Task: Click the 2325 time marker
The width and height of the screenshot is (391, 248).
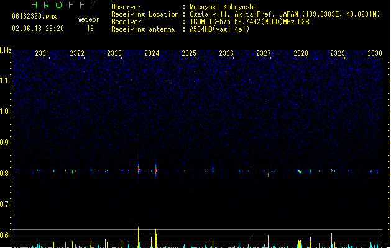Action: 189,53
